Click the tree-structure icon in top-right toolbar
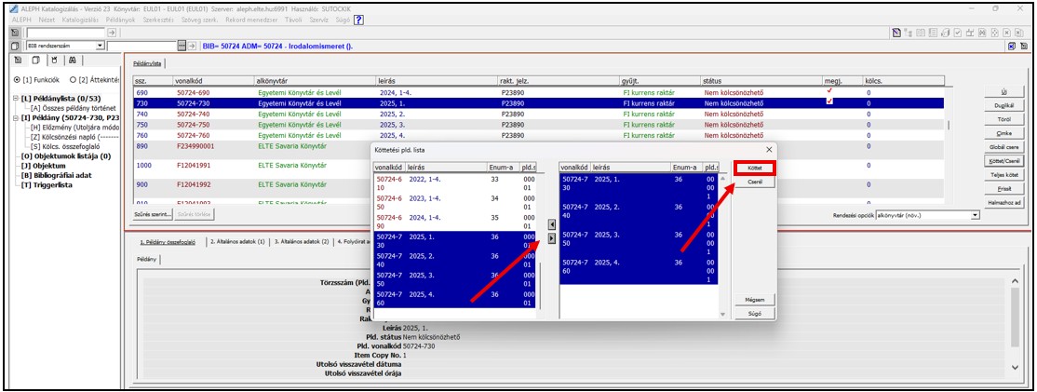The width and height of the screenshot is (1037, 392). 908,32
